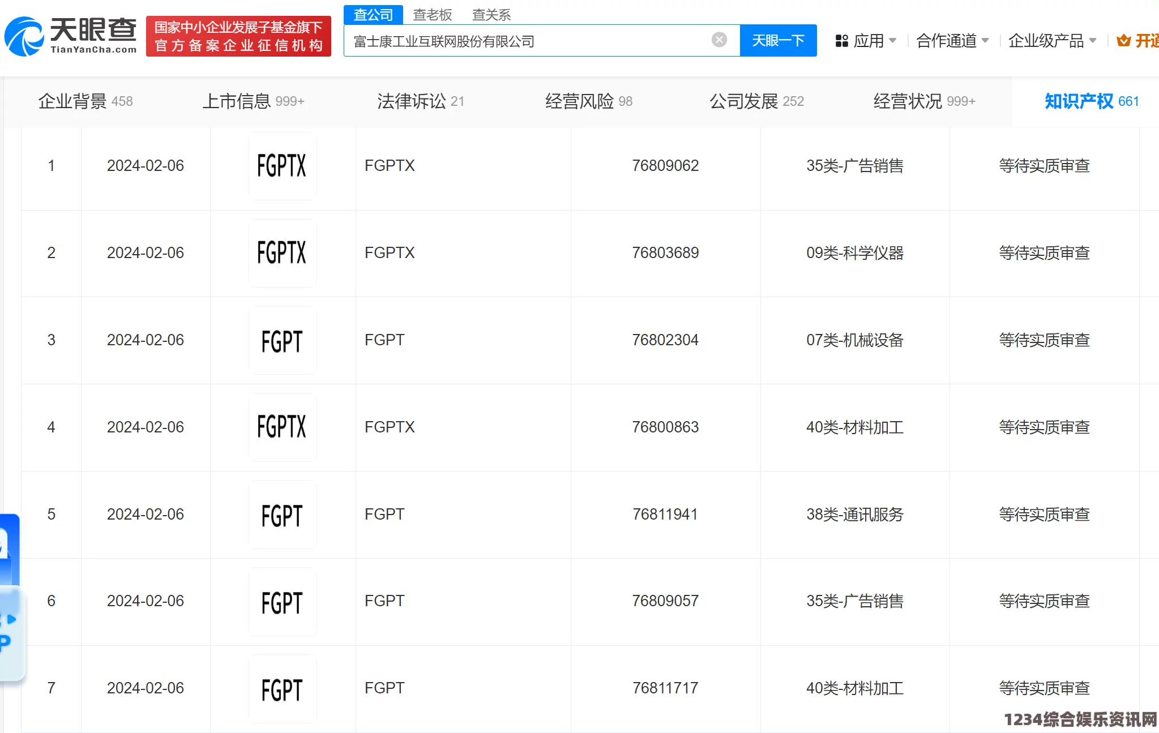Image resolution: width=1159 pixels, height=733 pixels.
Task: Click the 38类-通讯服务 category cell
Action: click(855, 515)
